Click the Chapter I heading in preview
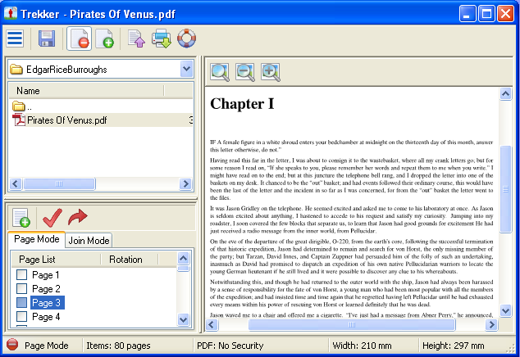The width and height of the screenshot is (520, 357). 242,104
